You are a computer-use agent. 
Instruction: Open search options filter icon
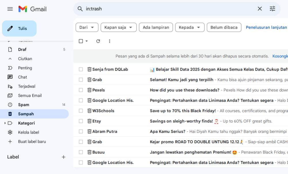pos(272,9)
